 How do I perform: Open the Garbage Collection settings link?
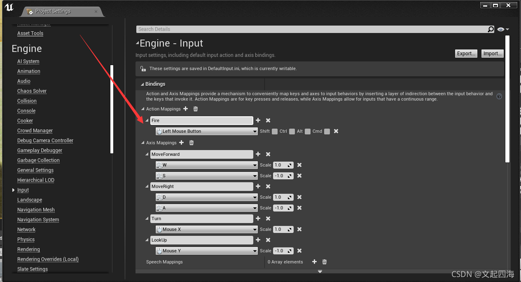(38, 160)
